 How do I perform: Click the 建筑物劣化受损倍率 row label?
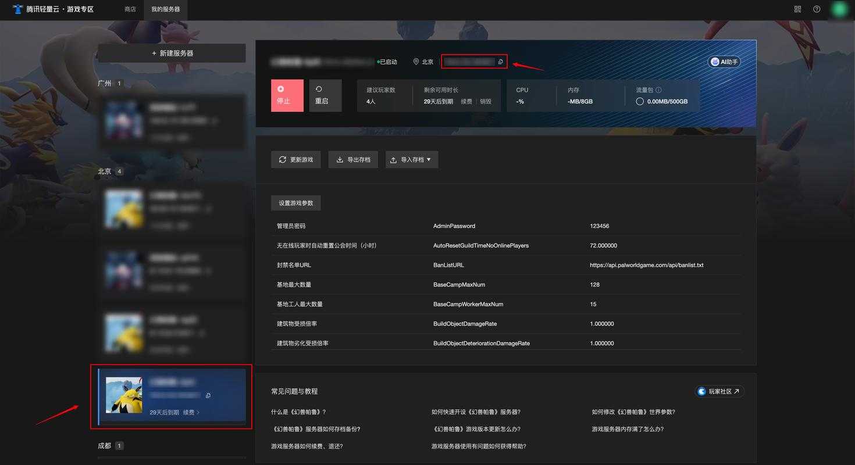click(x=302, y=344)
